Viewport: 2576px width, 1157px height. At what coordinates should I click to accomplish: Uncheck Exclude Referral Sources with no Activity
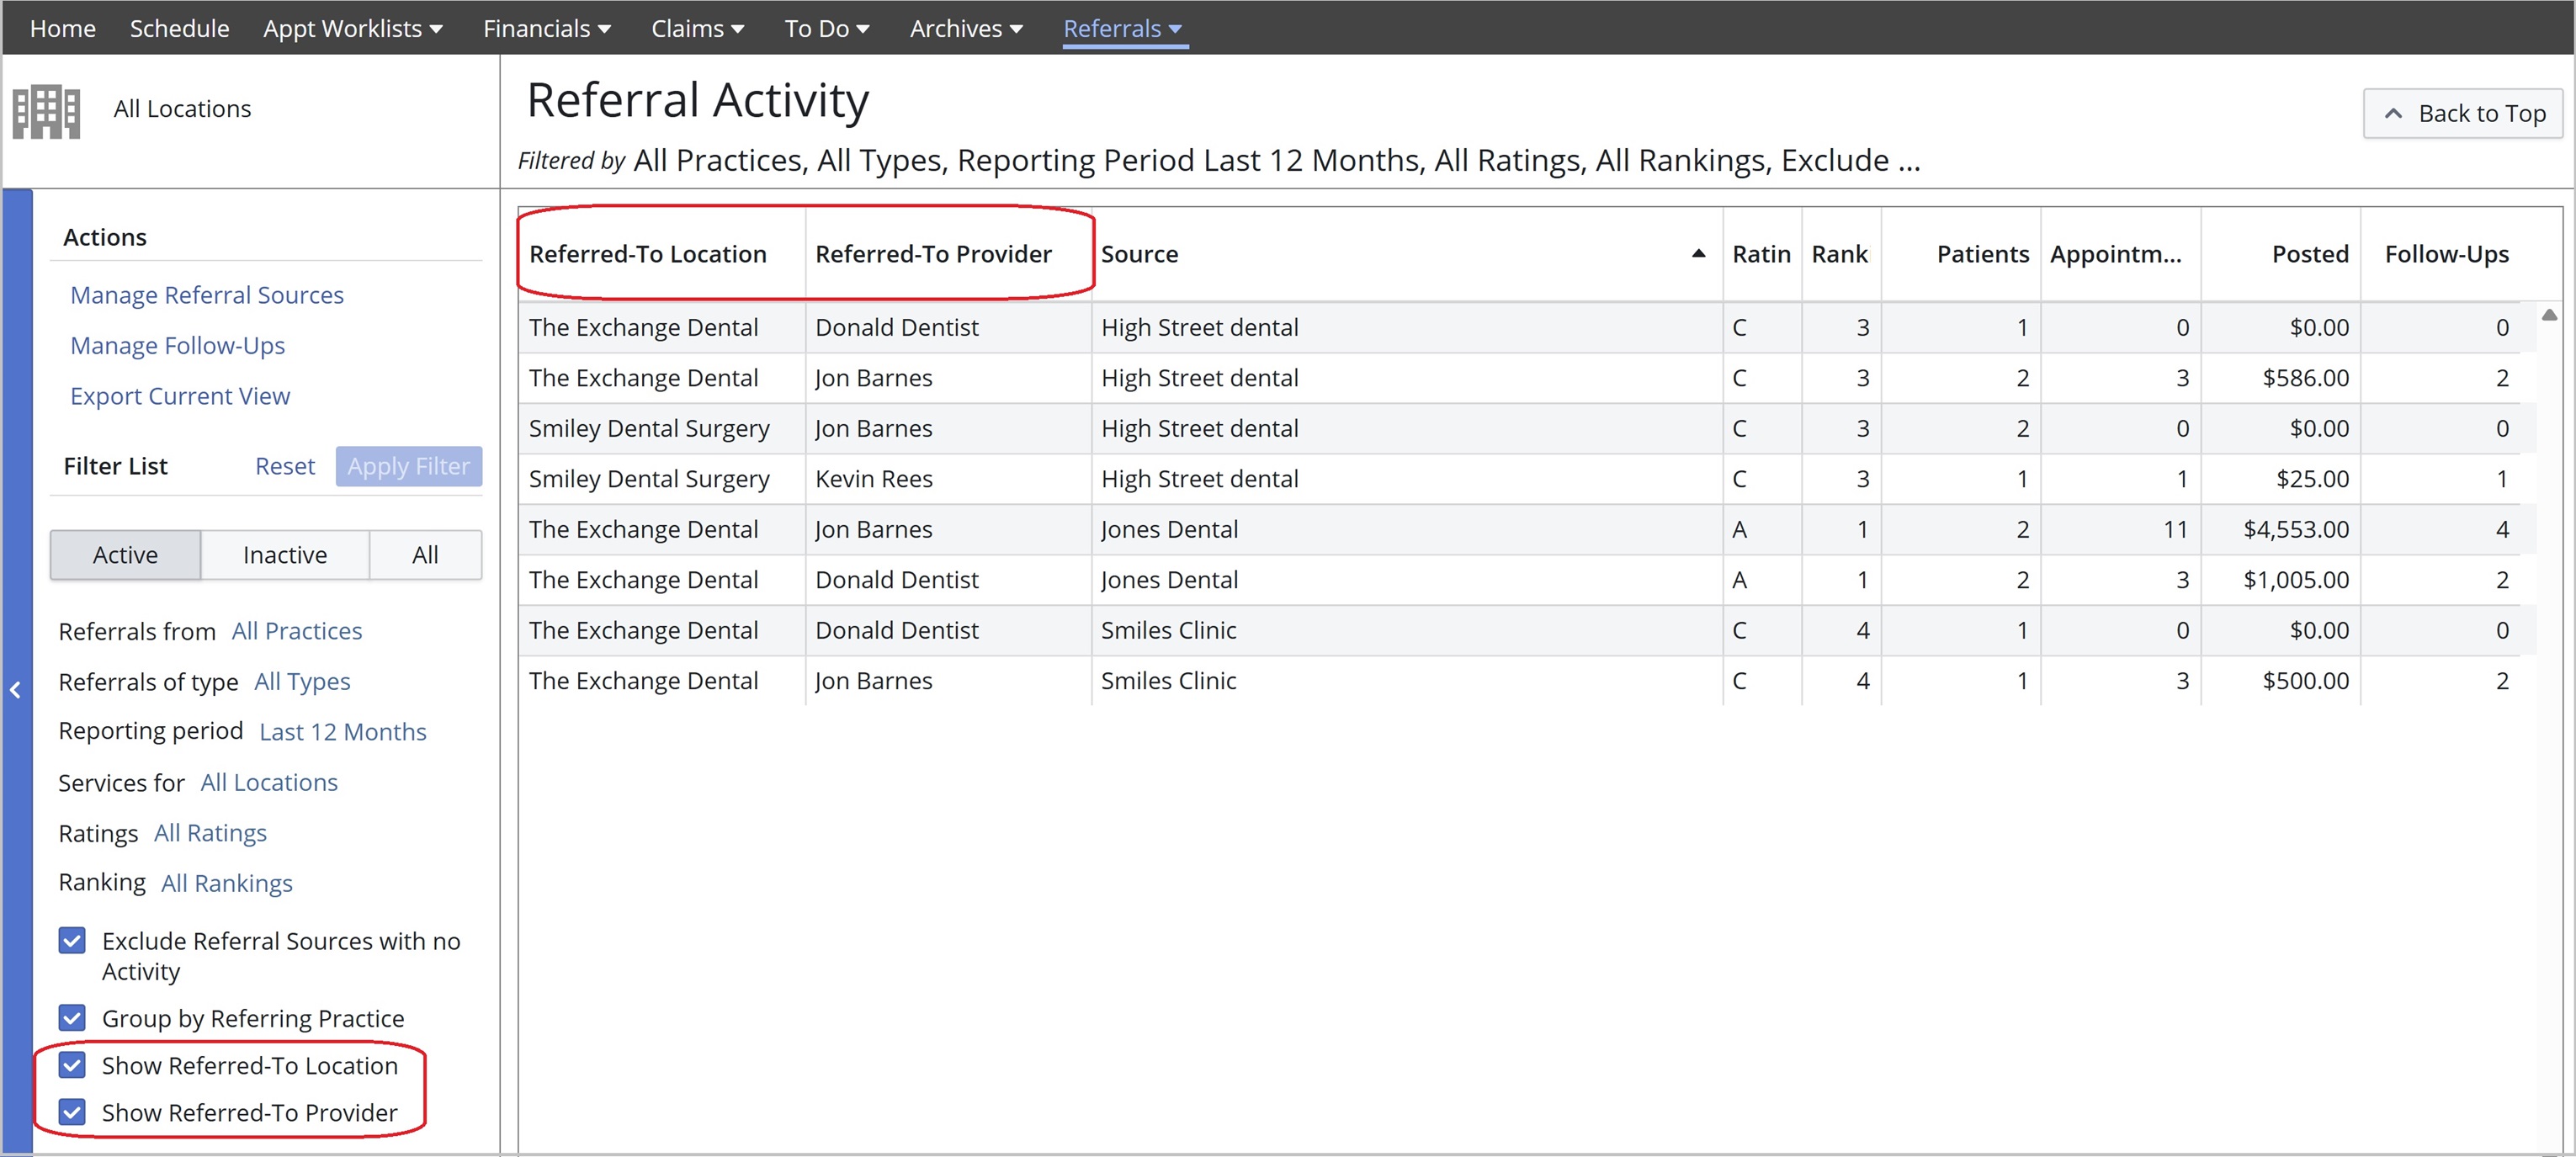[72, 941]
